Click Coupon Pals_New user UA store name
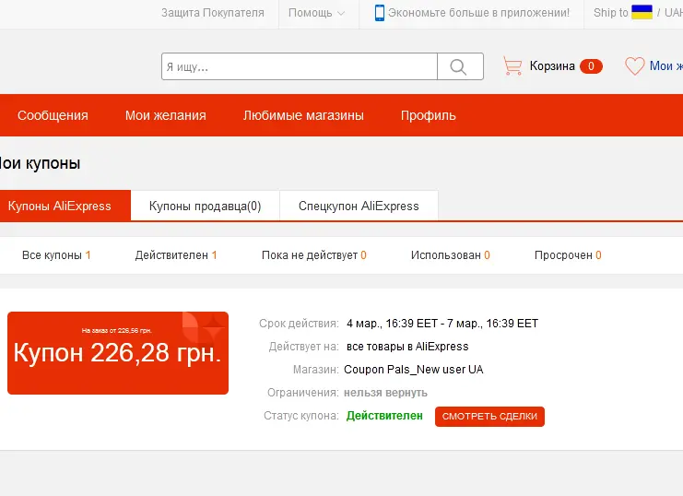 click(x=413, y=370)
